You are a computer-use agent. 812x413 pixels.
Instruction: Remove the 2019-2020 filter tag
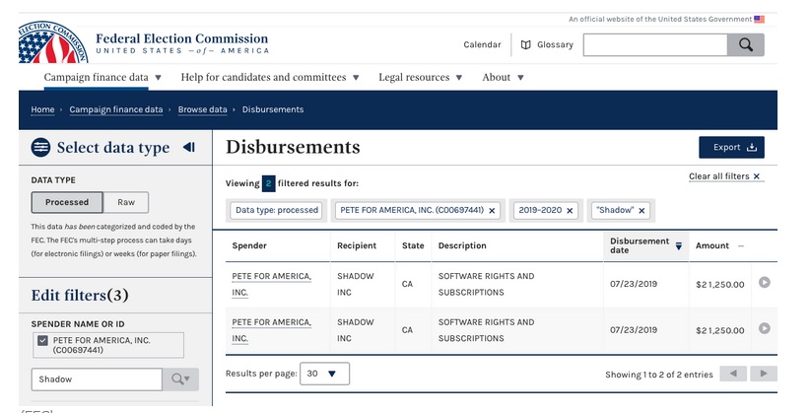(570, 210)
